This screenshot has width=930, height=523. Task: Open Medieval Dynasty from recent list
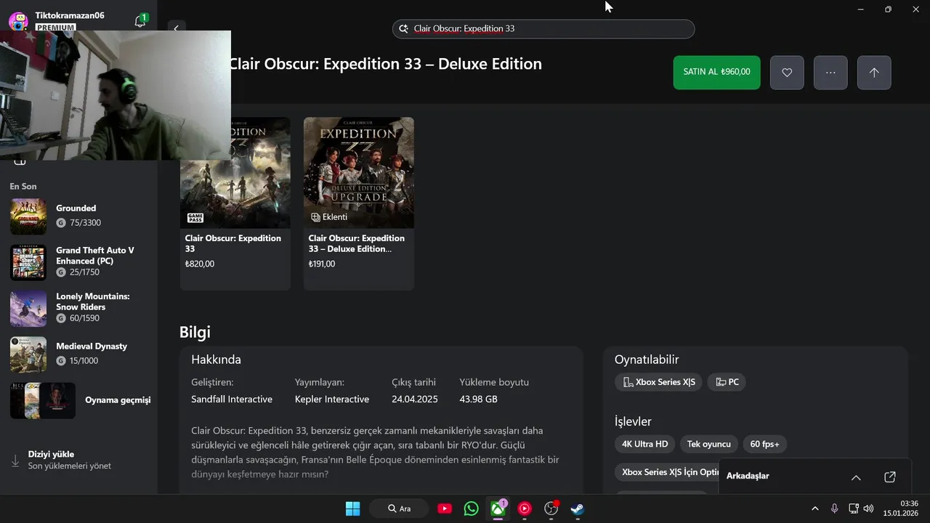pyautogui.click(x=78, y=354)
